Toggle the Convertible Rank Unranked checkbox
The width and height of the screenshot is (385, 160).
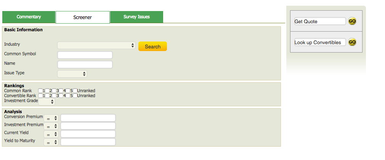pyautogui.click(x=75, y=96)
